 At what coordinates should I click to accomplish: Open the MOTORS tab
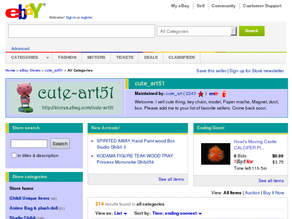click(96, 57)
